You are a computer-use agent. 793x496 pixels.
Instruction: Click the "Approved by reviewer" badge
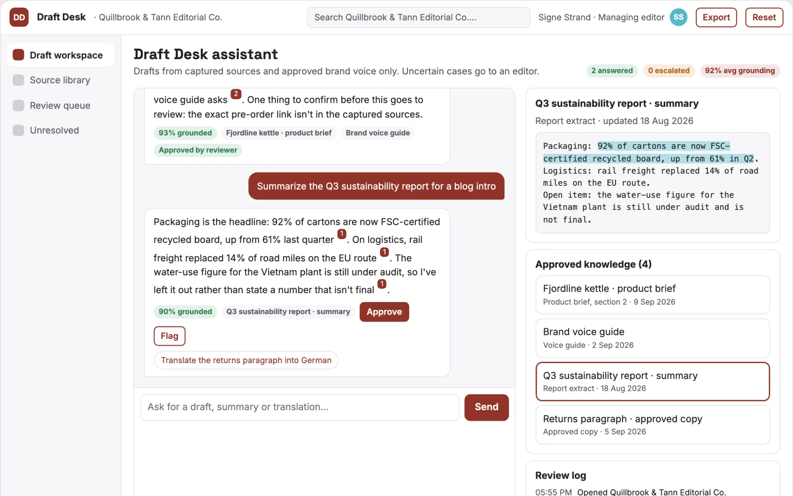(198, 150)
